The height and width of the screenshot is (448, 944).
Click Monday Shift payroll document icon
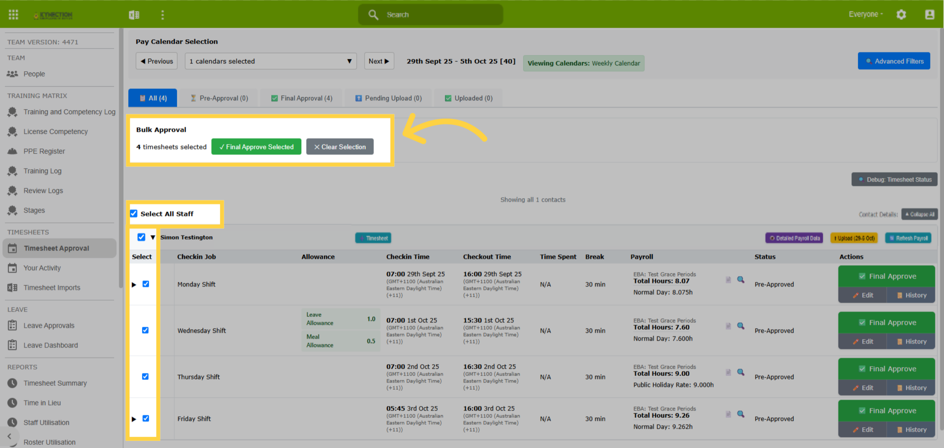point(728,280)
